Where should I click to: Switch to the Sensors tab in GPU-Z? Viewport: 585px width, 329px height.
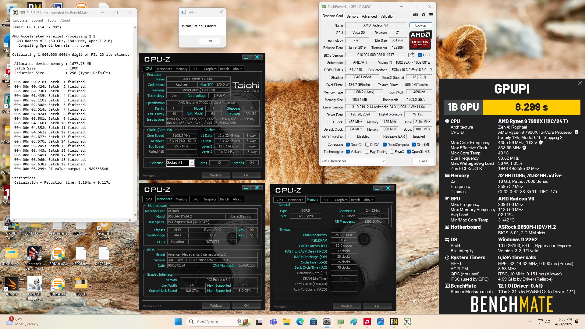tap(352, 16)
